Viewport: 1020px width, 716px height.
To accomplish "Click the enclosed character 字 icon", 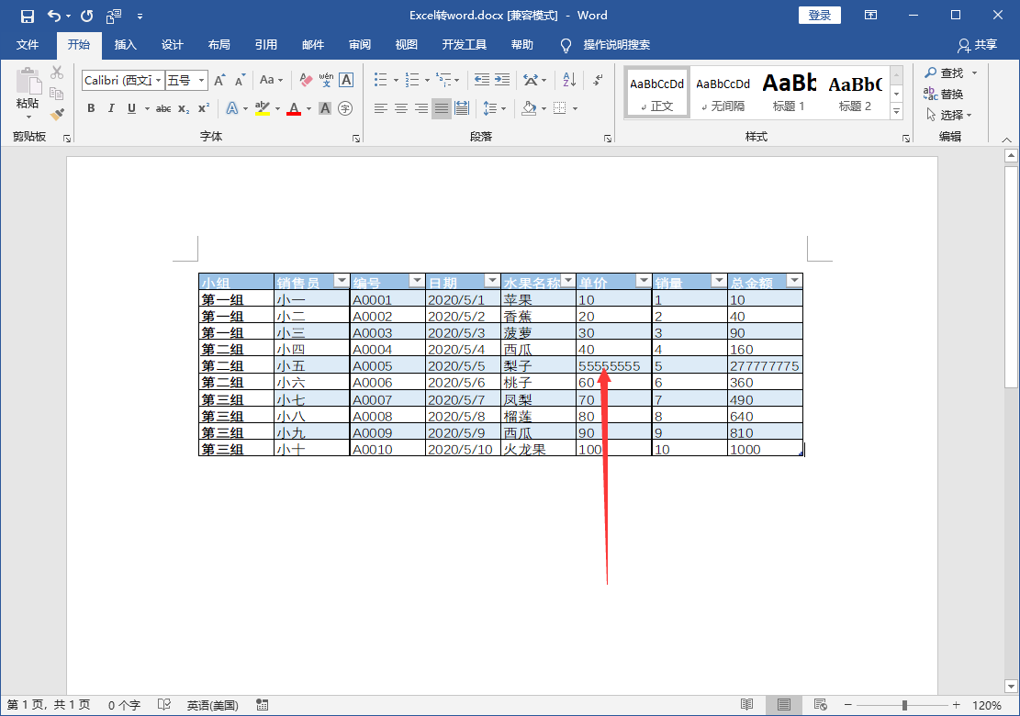I will tap(345, 108).
